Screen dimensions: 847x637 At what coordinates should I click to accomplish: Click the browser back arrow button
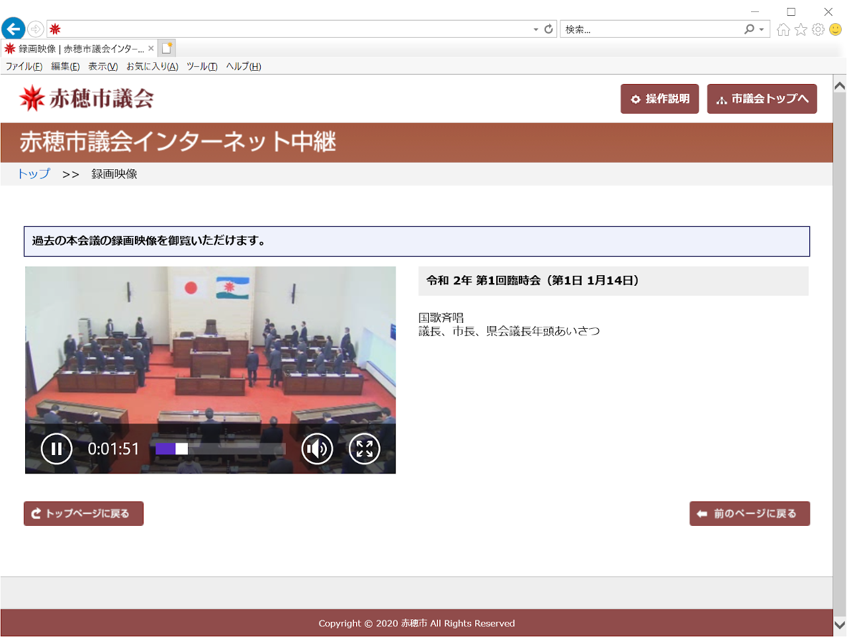[x=13, y=29]
